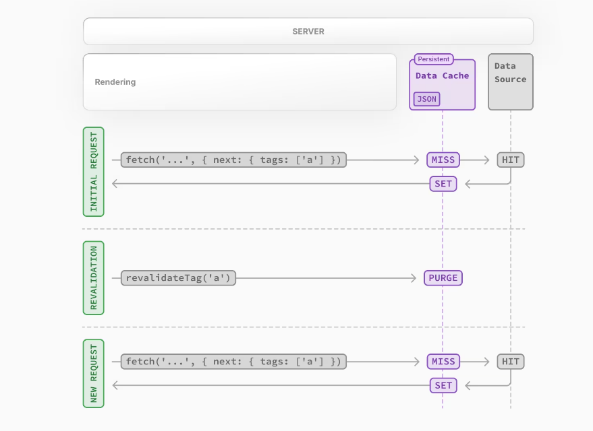Click the MISS badge in Initial Request
Viewport: 593px width, 431px height.
tap(443, 160)
